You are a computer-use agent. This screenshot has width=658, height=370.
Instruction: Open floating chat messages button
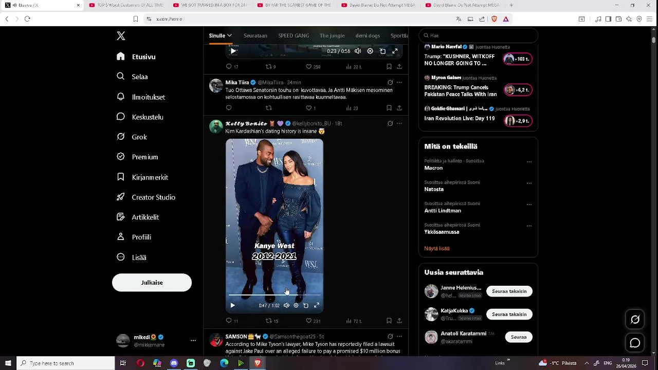click(x=635, y=343)
